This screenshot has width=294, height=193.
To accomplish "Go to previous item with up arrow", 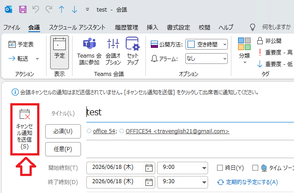I will click(61, 9).
